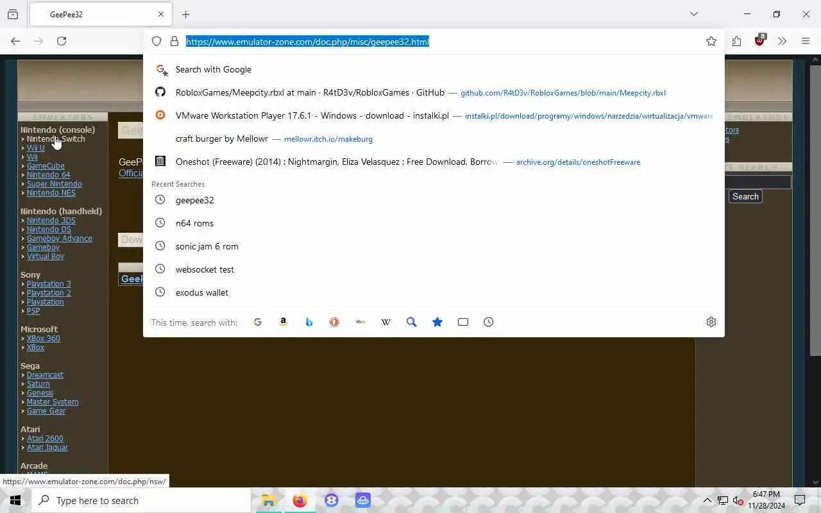This screenshot has width=821, height=513.
Task: Open the notification center icon
Action: click(800, 500)
